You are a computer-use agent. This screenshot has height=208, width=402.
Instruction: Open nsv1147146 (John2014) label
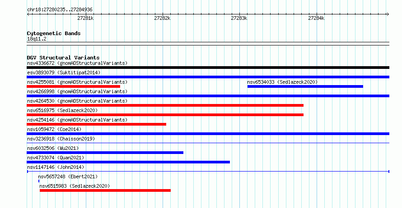(56, 167)
